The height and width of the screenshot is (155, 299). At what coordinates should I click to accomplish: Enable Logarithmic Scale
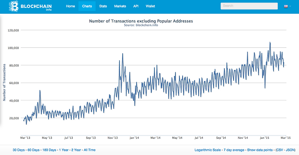208,150
